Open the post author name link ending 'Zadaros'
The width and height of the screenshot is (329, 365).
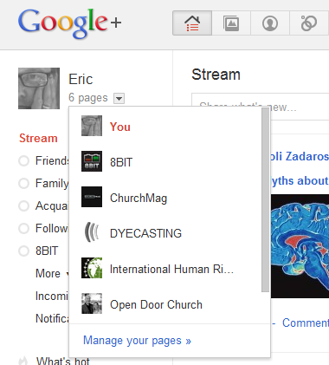coord(300,157)
